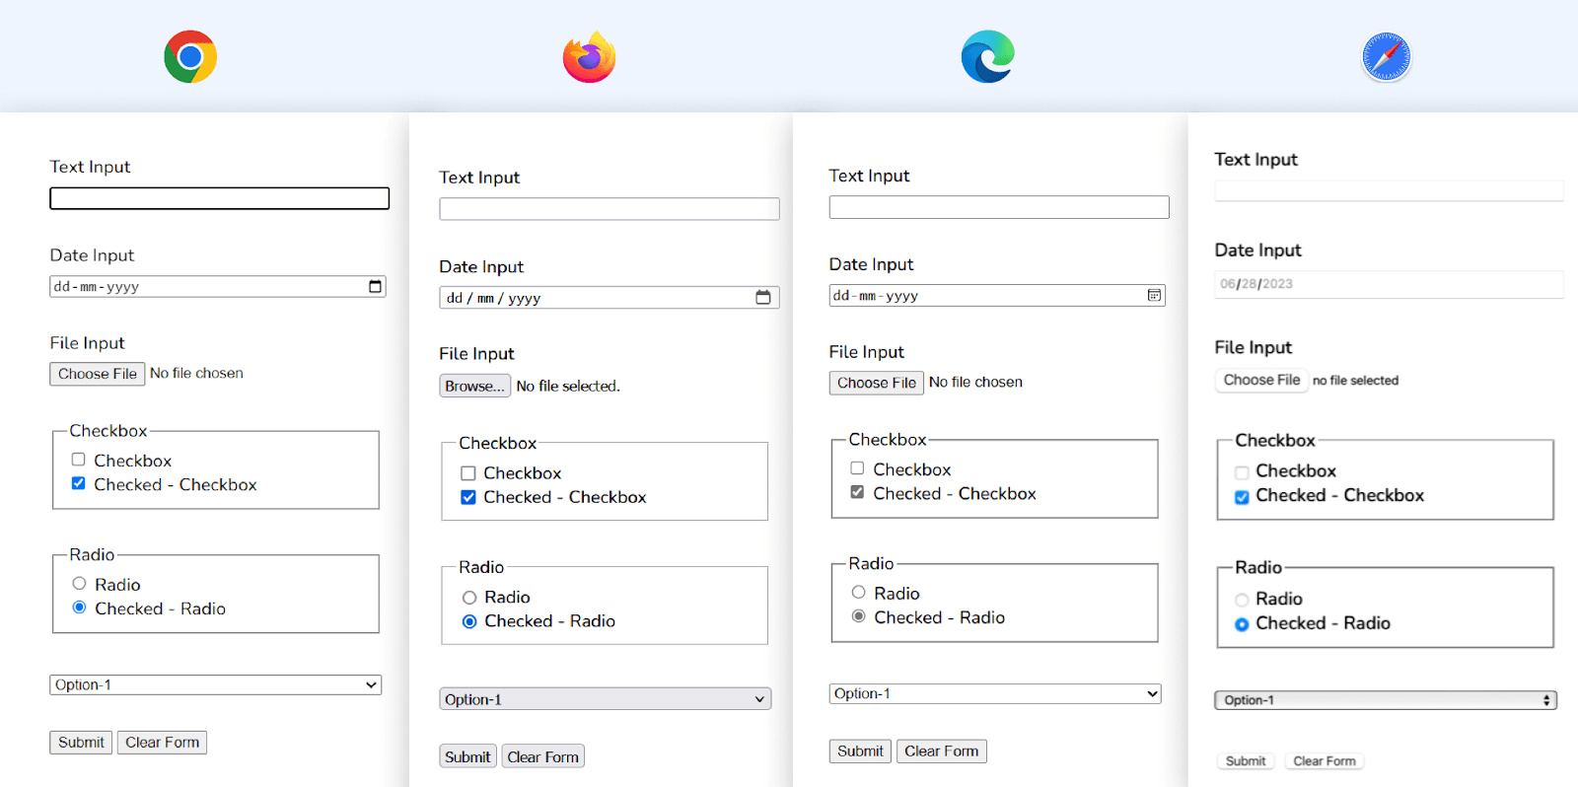Click 'no file selected' text in Safari panel
This screenshot has width=1578, height=787.
[1355, 381]
